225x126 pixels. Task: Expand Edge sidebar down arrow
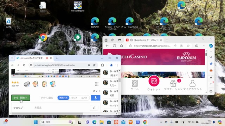click(x=211, y=78)
